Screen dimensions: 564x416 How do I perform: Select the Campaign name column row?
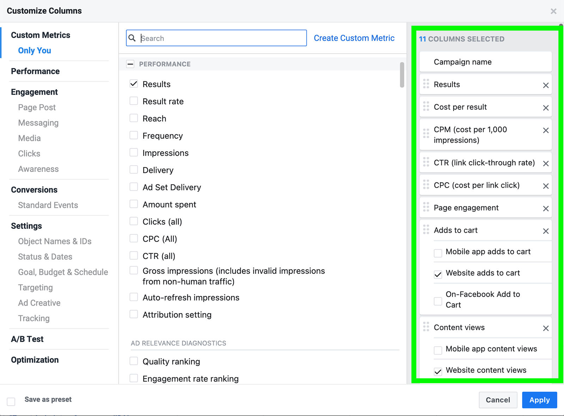point(485,62)
